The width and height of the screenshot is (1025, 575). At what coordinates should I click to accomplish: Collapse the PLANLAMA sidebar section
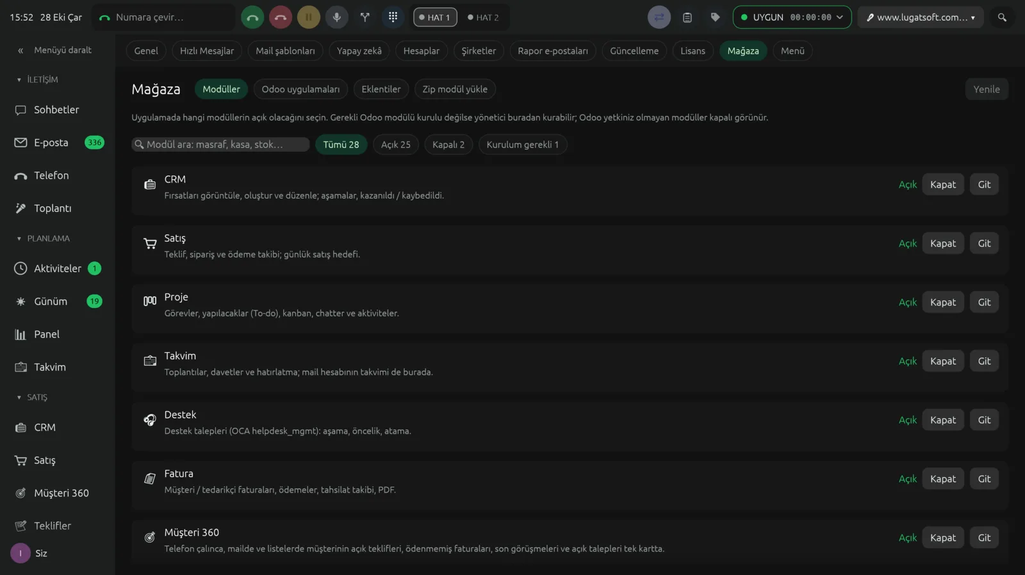pyautogui.click(x=44, y=238)
